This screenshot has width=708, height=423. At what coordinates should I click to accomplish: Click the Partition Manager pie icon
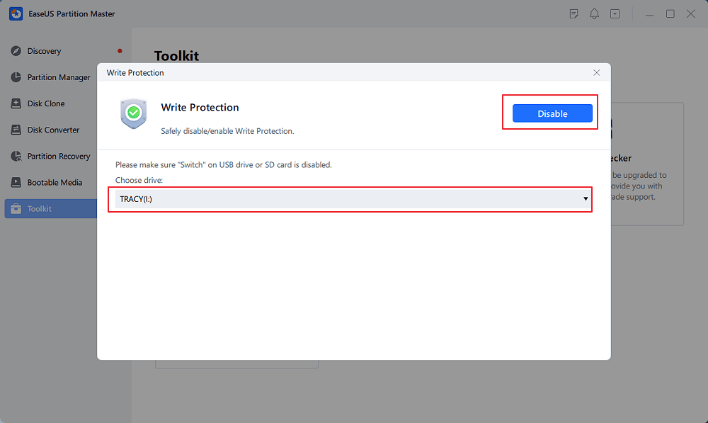[16, 77]
